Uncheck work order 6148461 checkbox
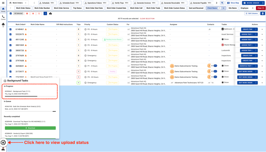This screenshot has width=266, height=152. coord(10,29)
